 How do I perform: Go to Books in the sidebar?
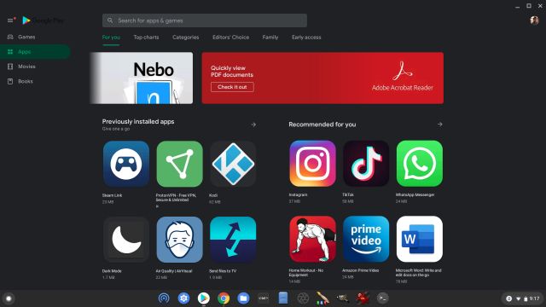35,81
